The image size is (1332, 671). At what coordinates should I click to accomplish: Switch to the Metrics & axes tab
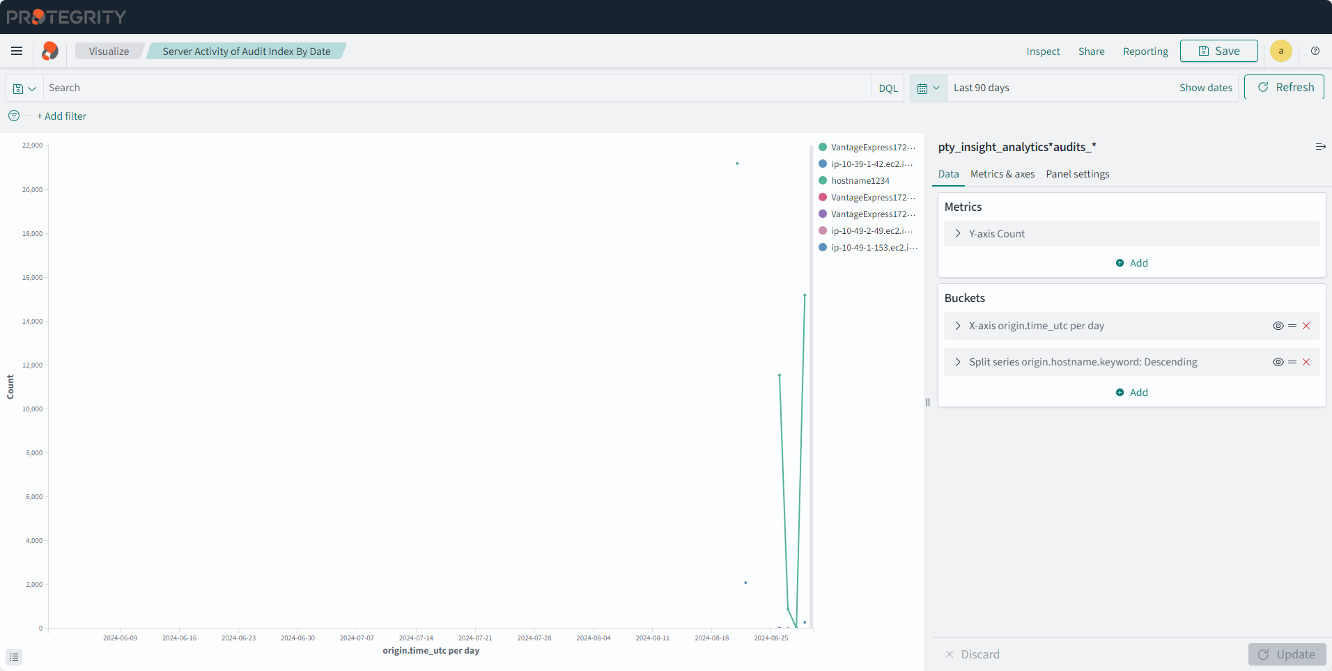(x=1002, y=174)
